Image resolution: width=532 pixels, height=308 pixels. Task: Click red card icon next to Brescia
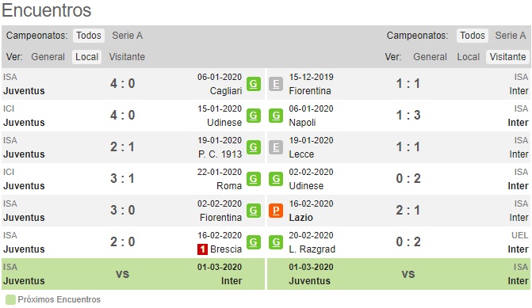[x=202, y=249]
